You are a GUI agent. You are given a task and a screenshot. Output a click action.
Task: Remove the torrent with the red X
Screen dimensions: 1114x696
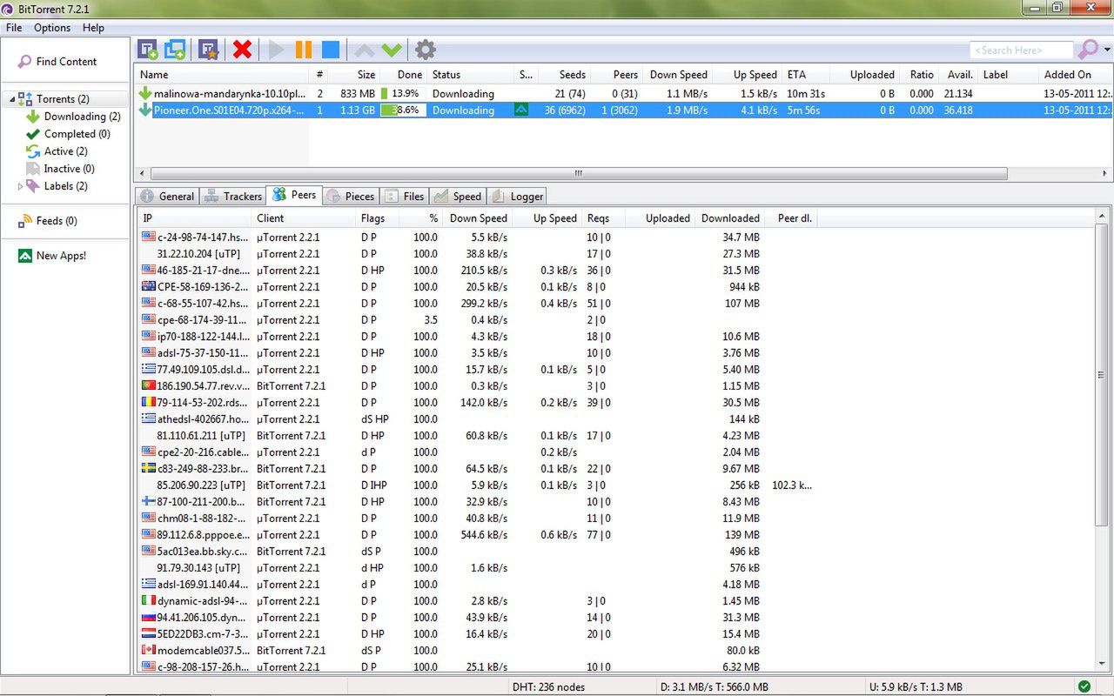coord(242,50)
